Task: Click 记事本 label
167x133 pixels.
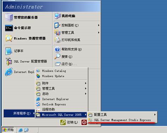Action: pos(19,51)
